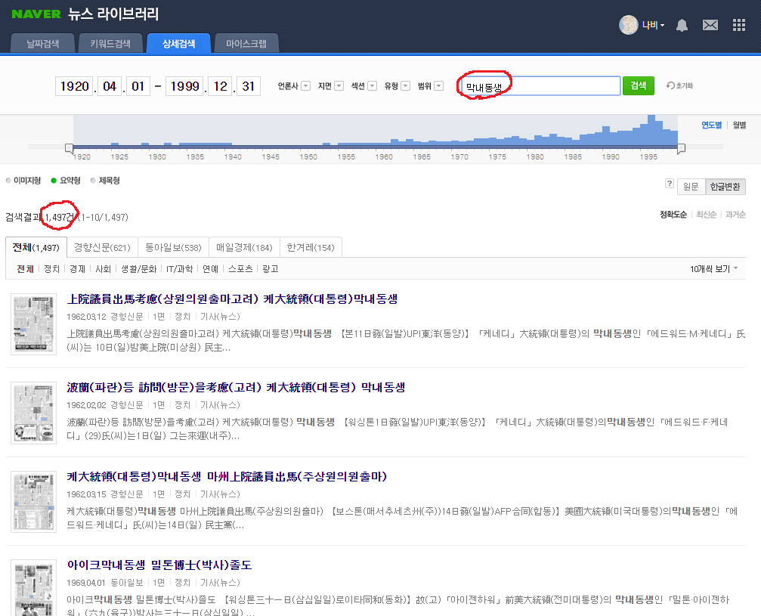Click the NAVER logo
The image size is (761, 616).
tap(36, 14)
